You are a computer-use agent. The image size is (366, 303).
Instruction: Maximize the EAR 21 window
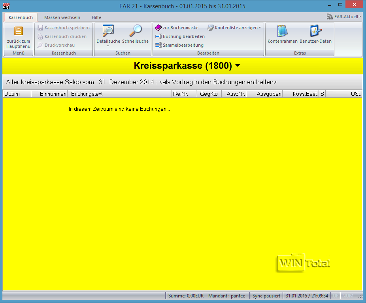(x=340, y=5)
